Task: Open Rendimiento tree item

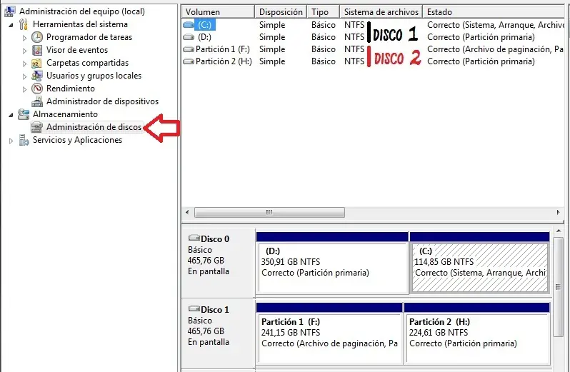Action: (x=71, y=89)
